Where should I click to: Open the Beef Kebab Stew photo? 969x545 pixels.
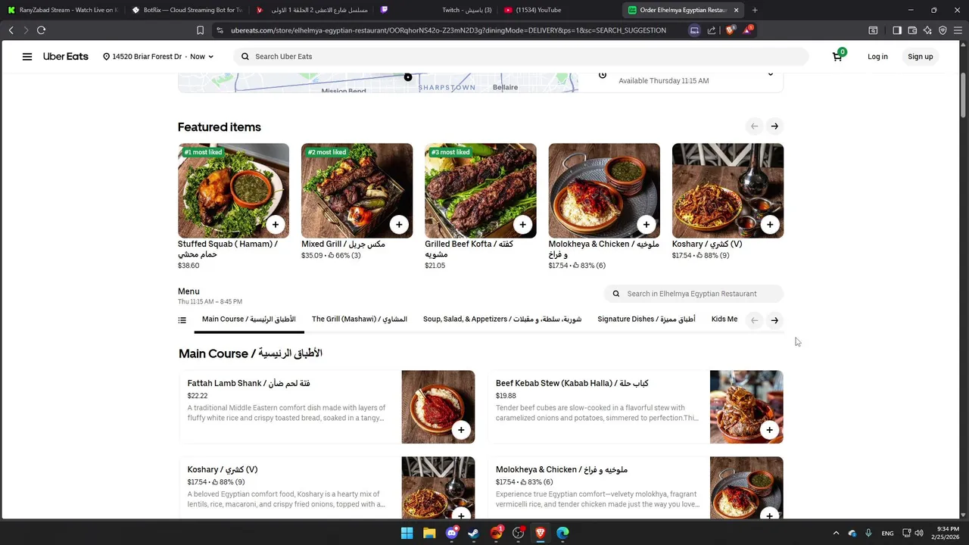point(746,406)
